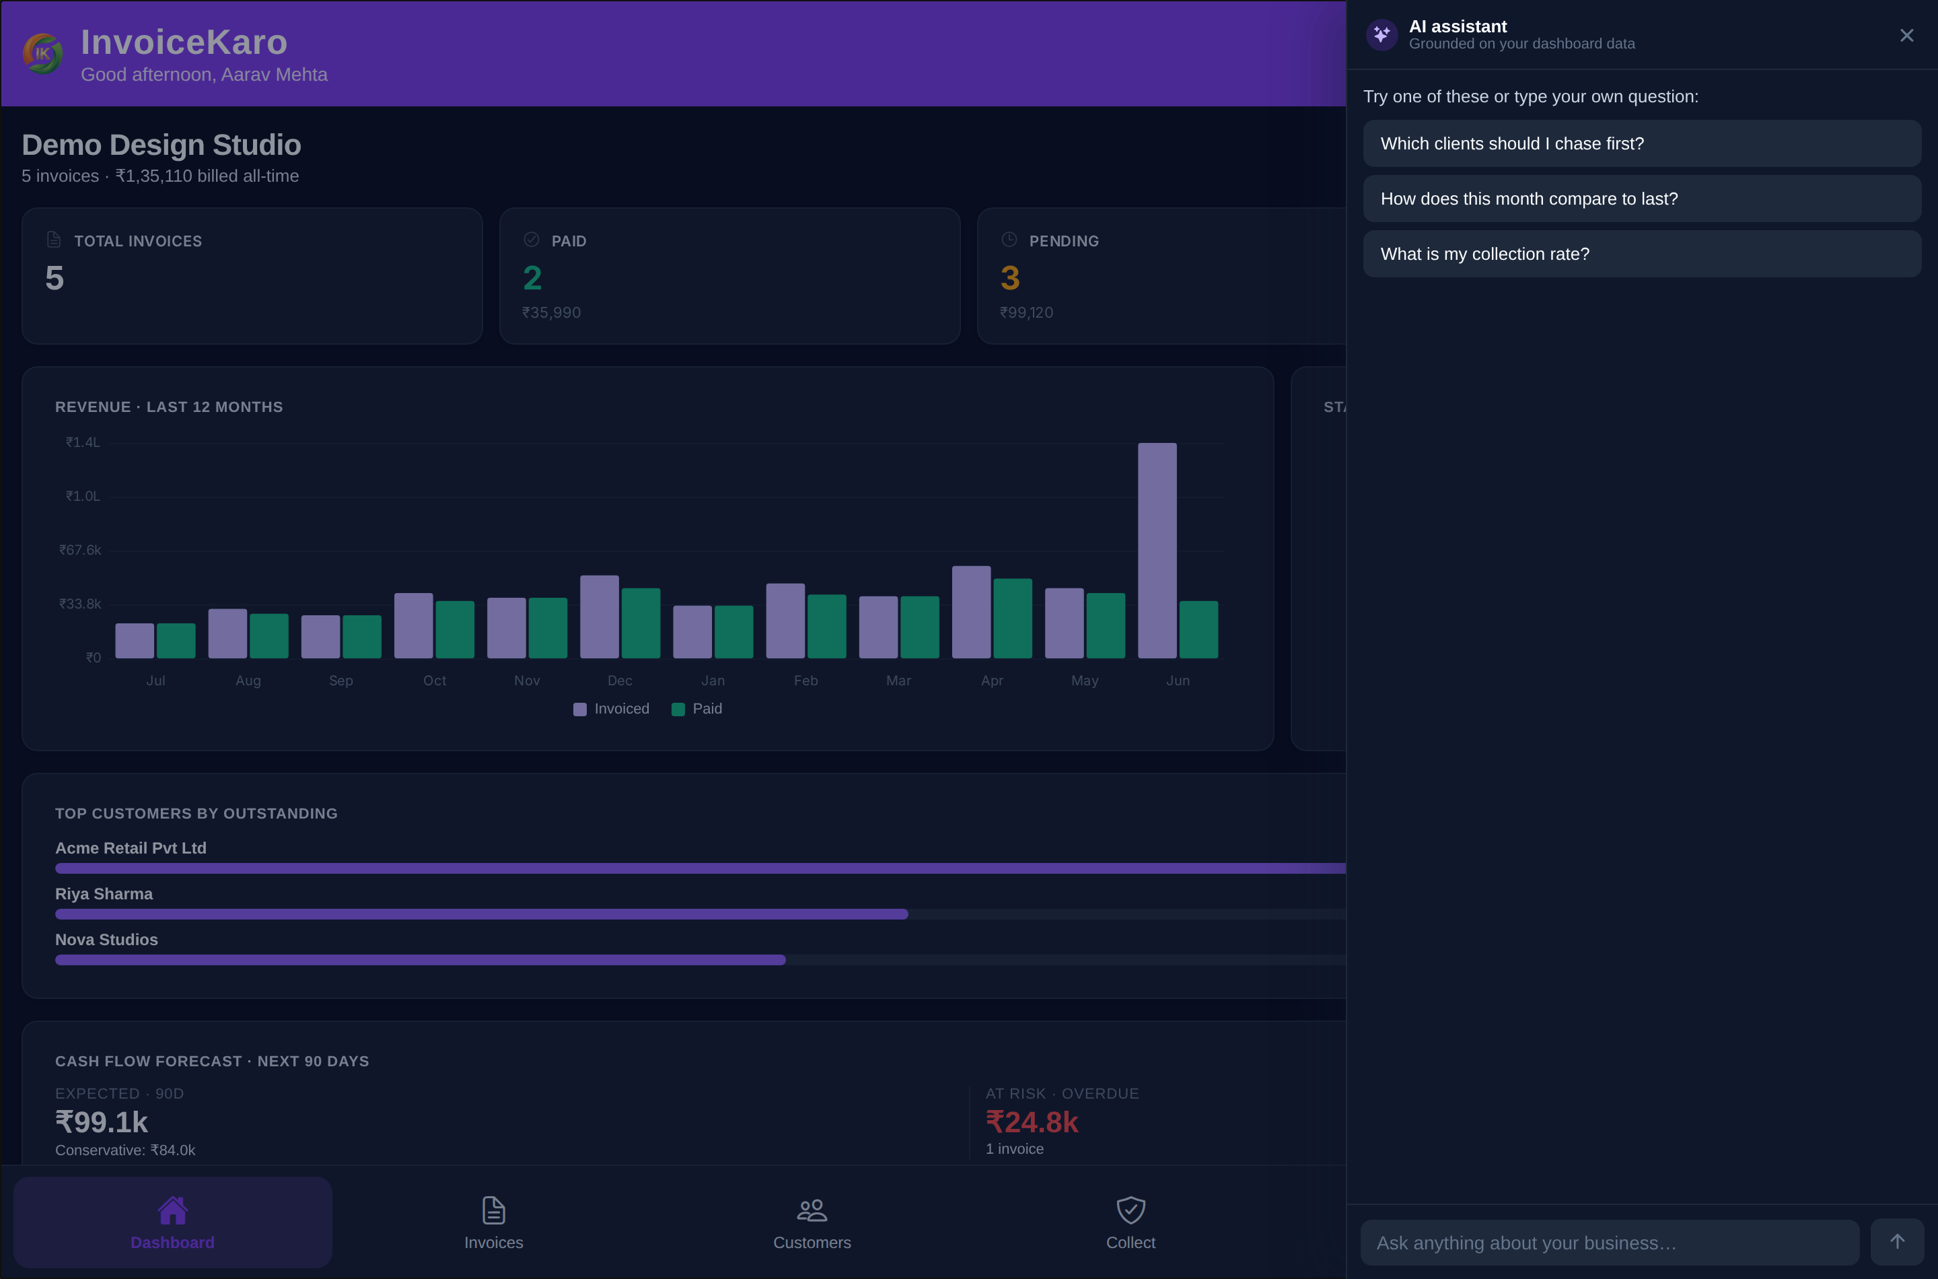Screen dimensions: 1938x1279
Task: Click the Paid checkmark icon
Action: 532,239
